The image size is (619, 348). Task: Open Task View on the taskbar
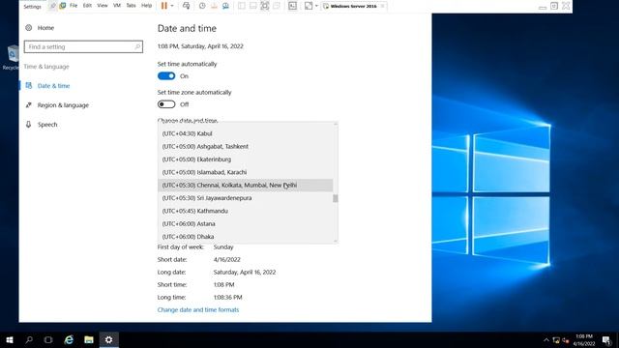pyautogui.click(x=48, y=339)
